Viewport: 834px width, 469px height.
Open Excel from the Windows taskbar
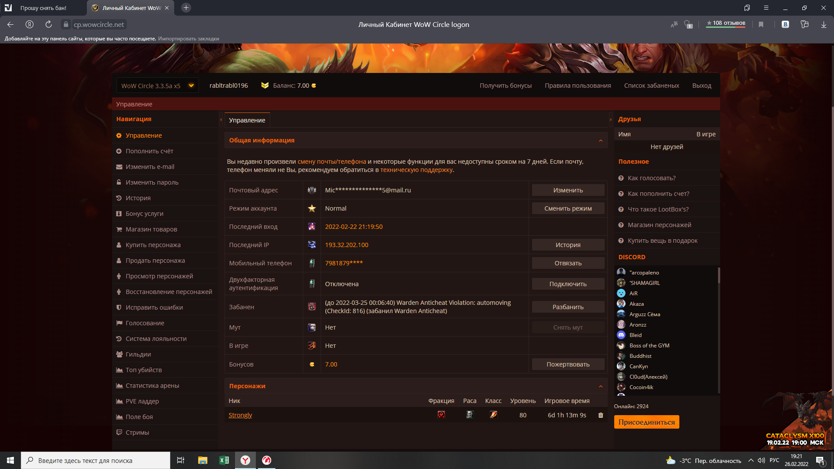[x=224, y=460]
